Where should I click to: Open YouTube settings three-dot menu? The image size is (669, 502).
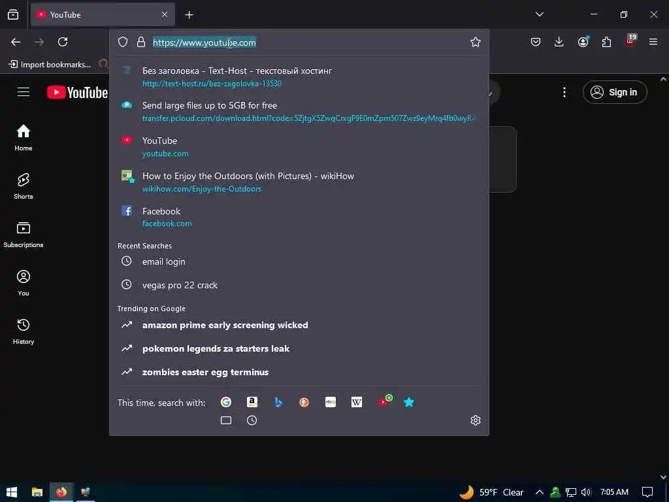564,92
